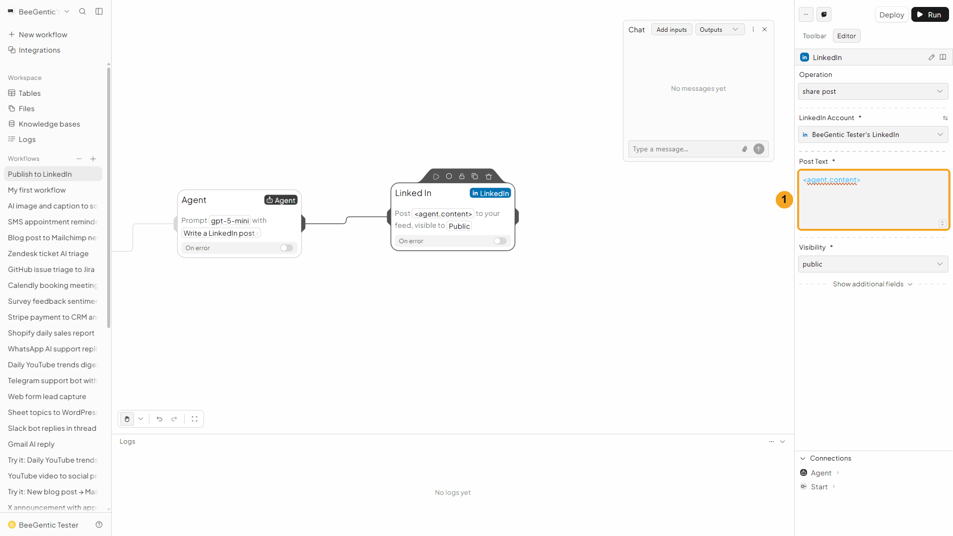Click the search icon in sidebar header
Viewport: 953px width, 536px height.
pyautogui.click(x=82, y=11)
